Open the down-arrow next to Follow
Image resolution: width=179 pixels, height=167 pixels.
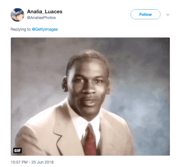[x=168, y=15]
